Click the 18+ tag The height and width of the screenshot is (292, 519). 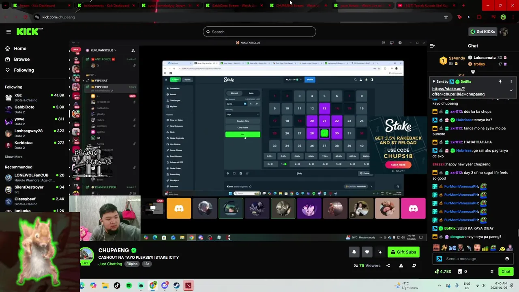[x=146, y=264]
